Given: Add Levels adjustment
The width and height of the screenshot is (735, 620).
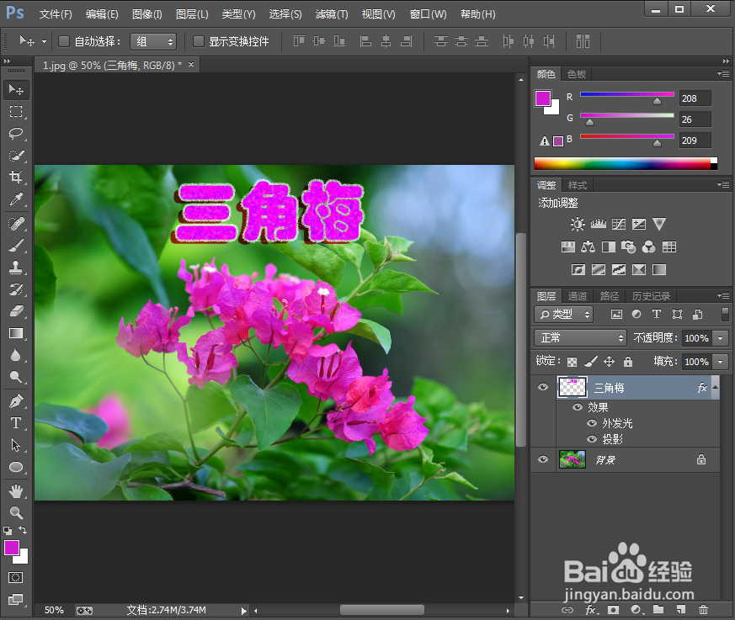Looking at the screenshot, I should tap(598, 224).
